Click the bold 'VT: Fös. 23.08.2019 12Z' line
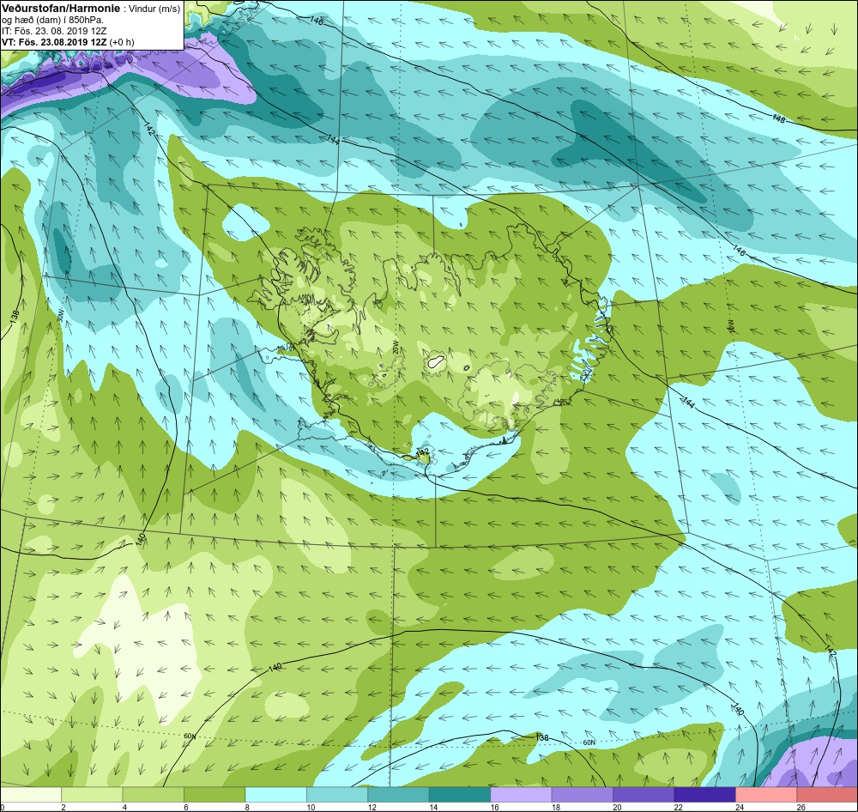Viewport: 858px width, 812px height. (54, 42)
